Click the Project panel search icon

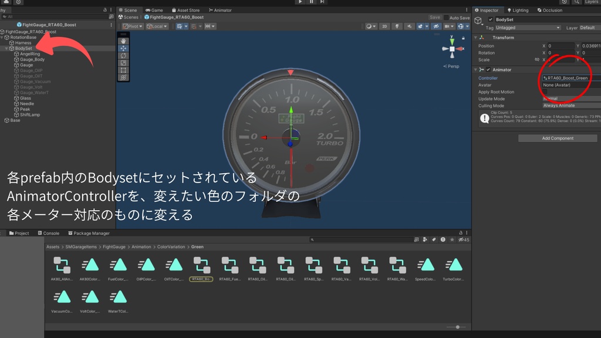[313, 241]
